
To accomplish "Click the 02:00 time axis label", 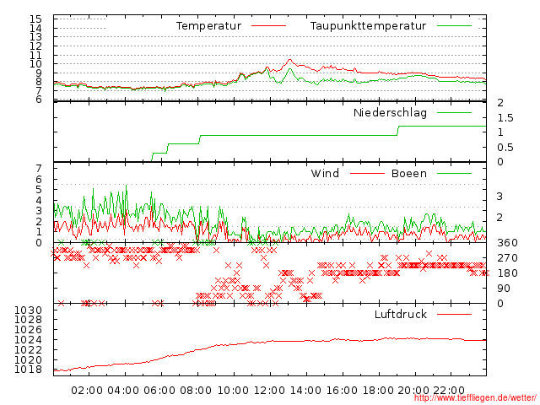I will 87,391.
